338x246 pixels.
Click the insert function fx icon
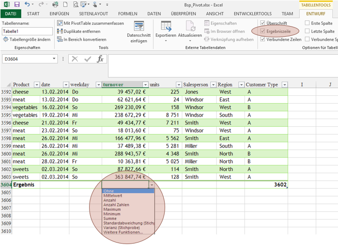click(100, 59)
